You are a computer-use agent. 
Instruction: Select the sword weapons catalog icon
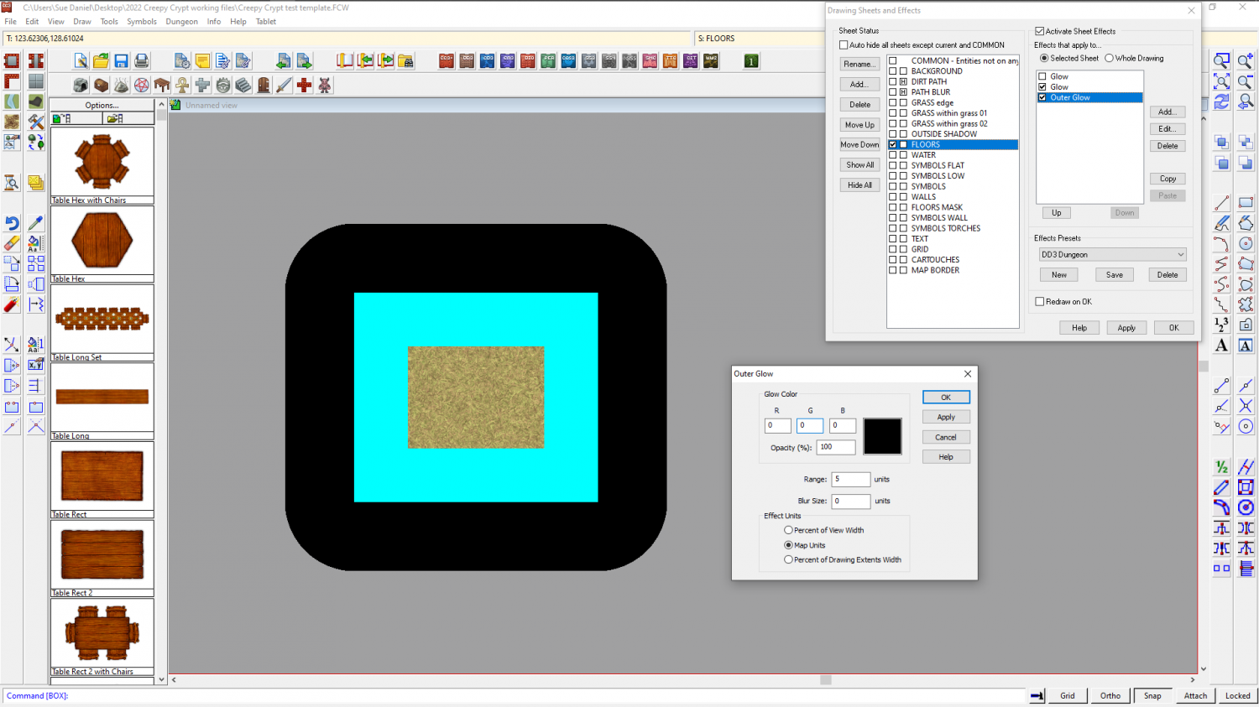point(284,86)
